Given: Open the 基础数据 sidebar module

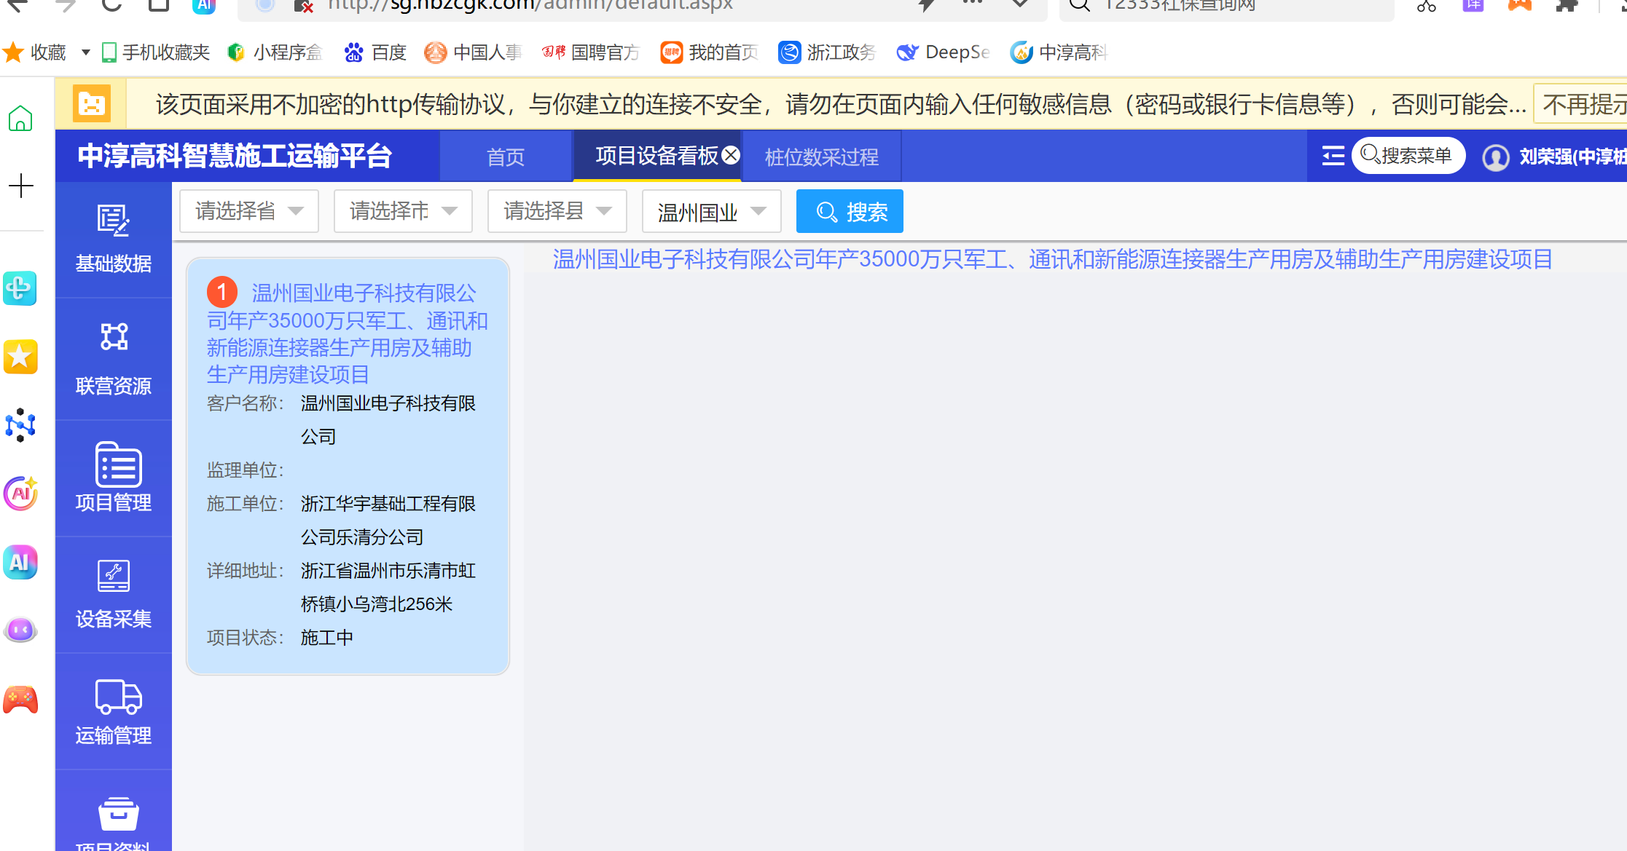Looking at the screenshot, I should point(114,239).
